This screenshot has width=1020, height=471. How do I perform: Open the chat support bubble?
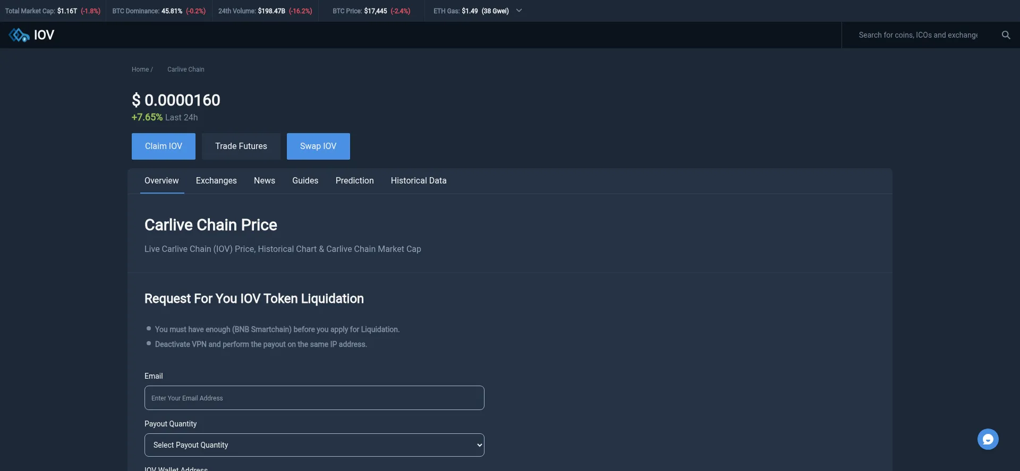pyautogui.click(x=988, y=439)
